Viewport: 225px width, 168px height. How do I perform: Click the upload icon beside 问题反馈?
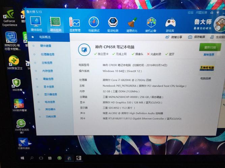click(212, 12)
